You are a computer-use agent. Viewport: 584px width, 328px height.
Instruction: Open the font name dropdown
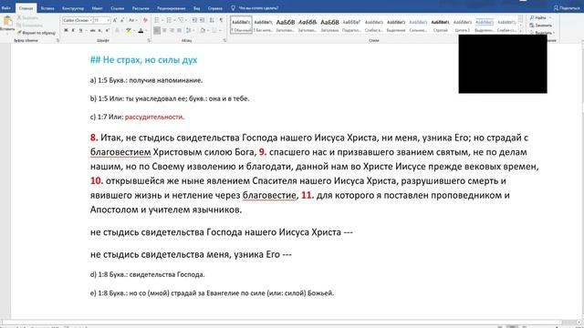coord(90,20)
